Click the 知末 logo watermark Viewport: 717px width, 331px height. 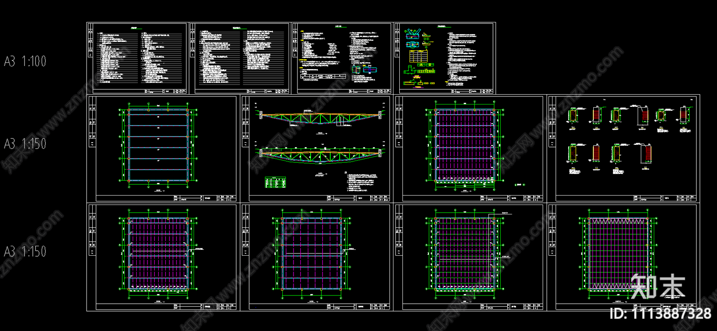point(658,286)
